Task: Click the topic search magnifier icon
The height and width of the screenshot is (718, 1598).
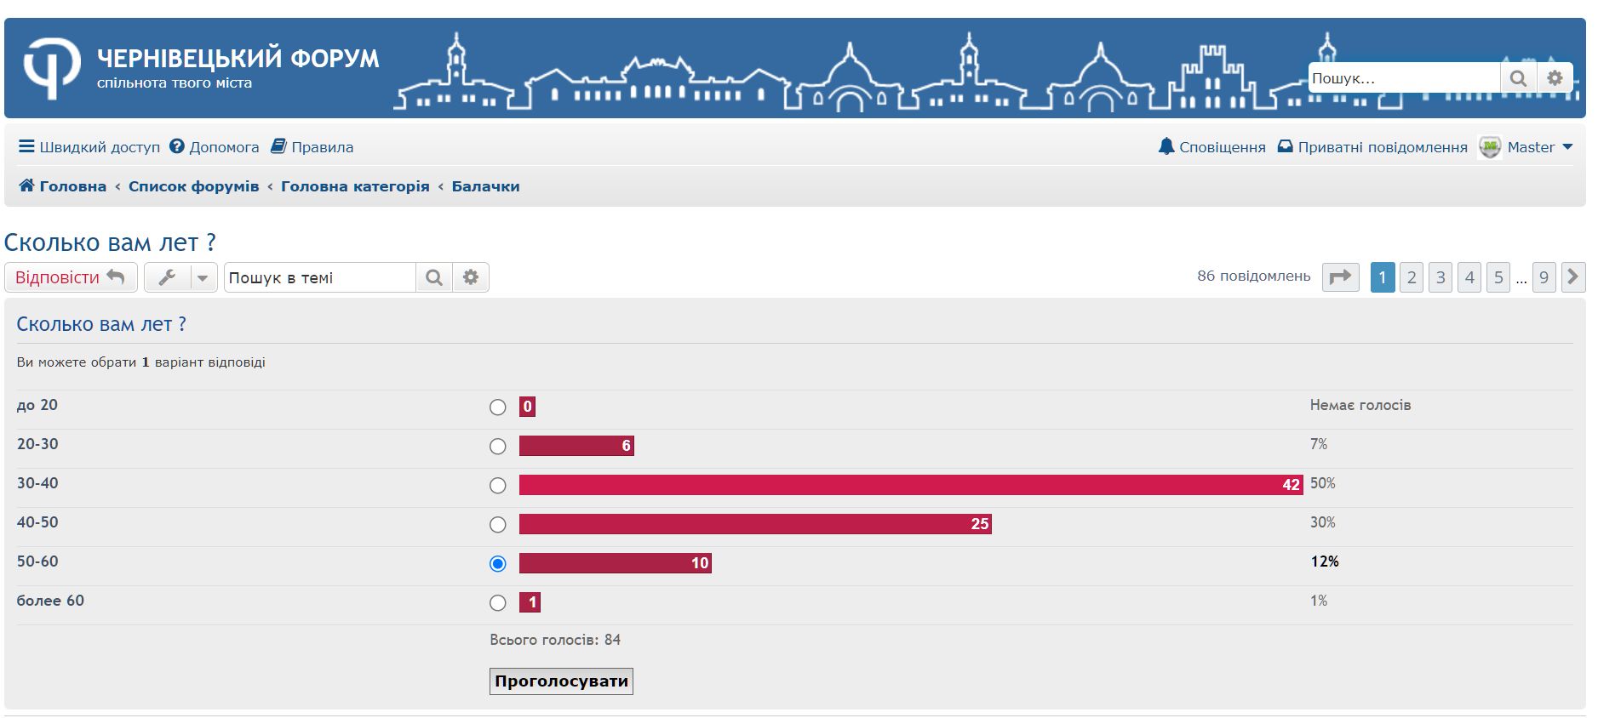Action: click(x=434, y=277)
